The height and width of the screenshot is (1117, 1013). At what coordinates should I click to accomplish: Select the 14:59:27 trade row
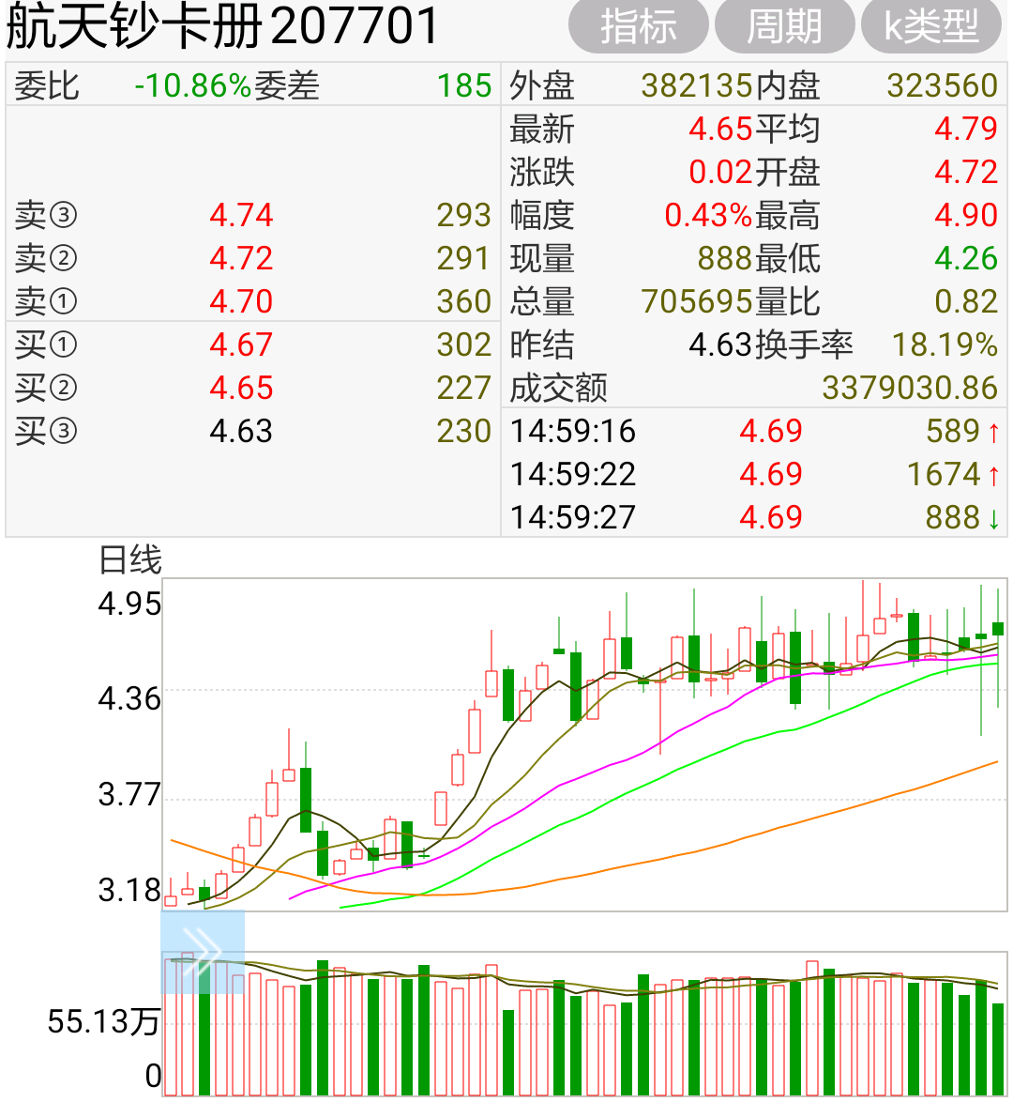(x=754, y=518)
